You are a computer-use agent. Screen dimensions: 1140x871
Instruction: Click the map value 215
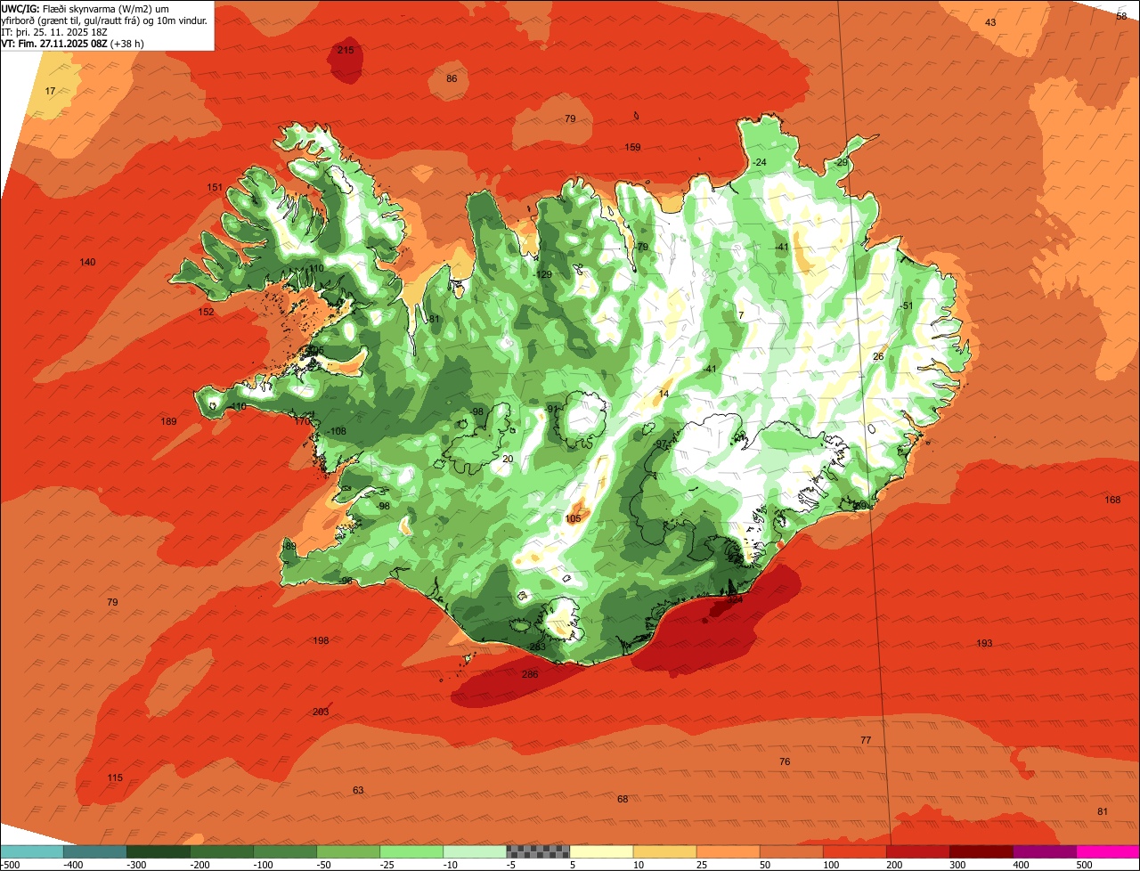[x=346, y=50]
